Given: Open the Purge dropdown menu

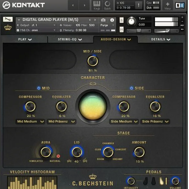Looking at the screenshot, I should (x=107, y=25).
